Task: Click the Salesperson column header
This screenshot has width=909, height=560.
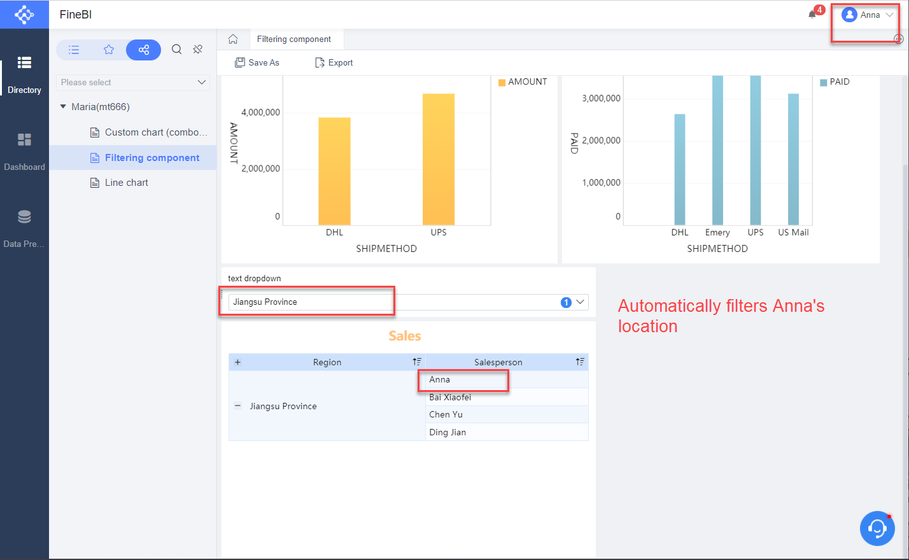Action: (498, 362)
